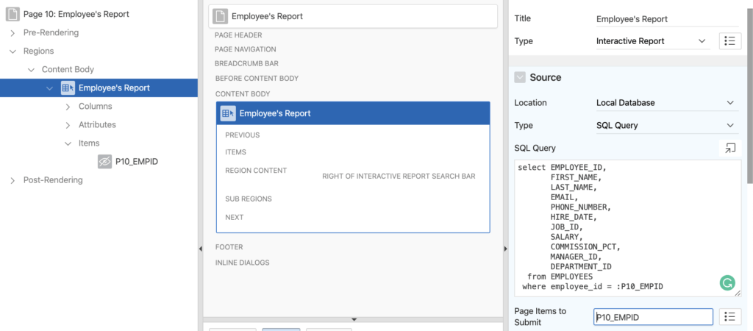Click the property editor vertical scrollbar

pos(750,96)
